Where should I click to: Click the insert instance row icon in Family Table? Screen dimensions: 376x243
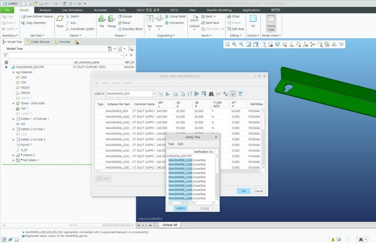(x=196, y=94)
